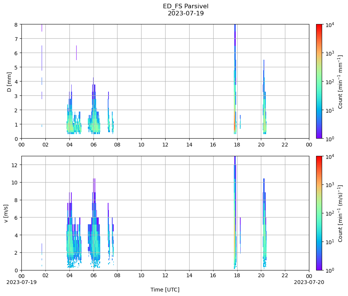Click the lower colorbar gradient of the v plot
The width and height of the screenshot is (348, 296).
coord(319,213)
